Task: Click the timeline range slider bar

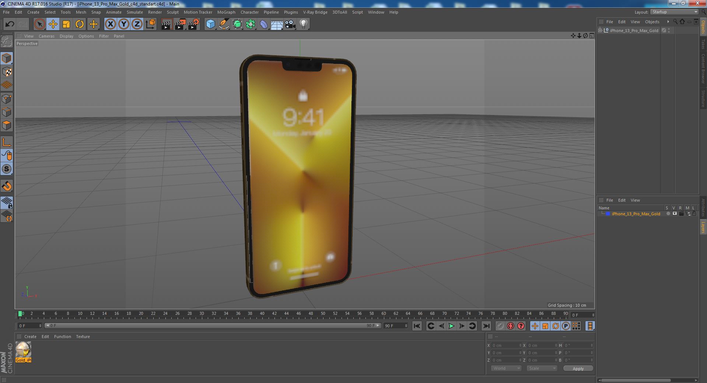Action: coord(213,326)
